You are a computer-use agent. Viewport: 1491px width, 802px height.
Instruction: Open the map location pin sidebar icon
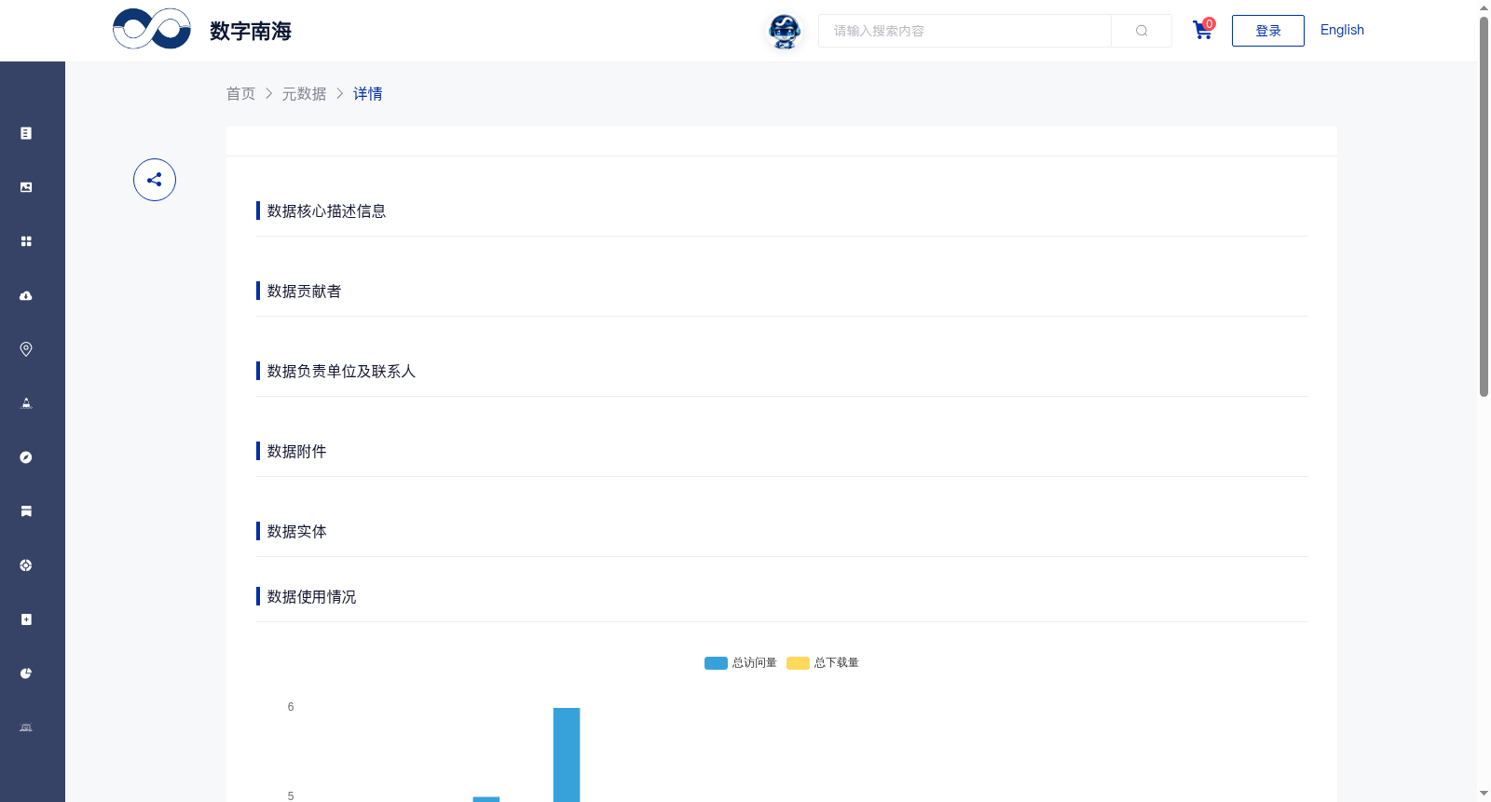(26, 349)
